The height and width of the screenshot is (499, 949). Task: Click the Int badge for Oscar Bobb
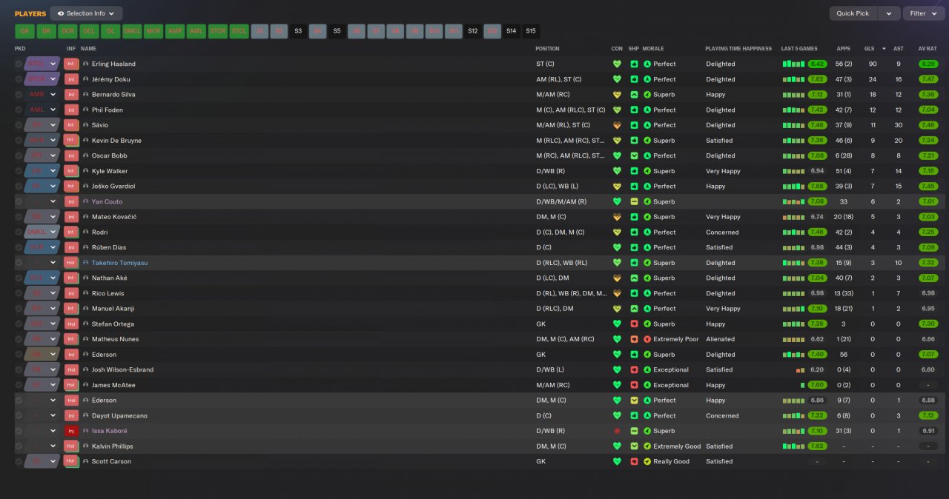click(x=71, y=155)
